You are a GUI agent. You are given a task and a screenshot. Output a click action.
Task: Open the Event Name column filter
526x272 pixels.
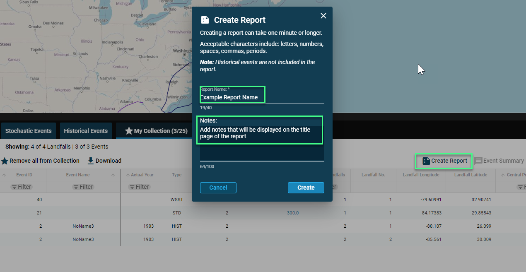click(83, 187)
